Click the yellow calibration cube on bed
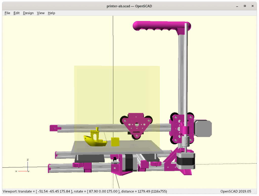This screenshot has height=196, width=259. tap(115, 142)
